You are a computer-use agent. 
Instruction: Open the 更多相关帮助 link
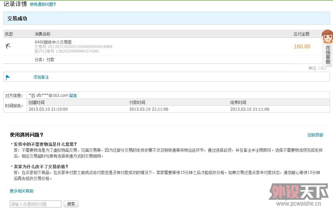pyautogui.click(x=21, y=191)
